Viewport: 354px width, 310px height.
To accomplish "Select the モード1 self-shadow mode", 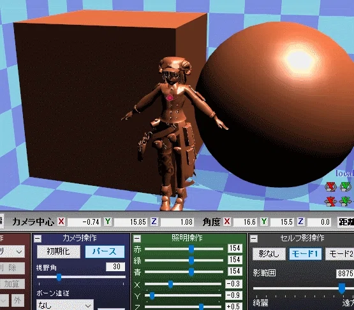I will click(306, 254).
